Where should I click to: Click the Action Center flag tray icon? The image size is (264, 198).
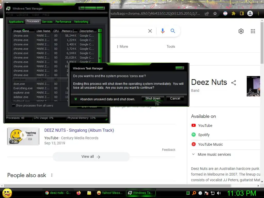207,193
